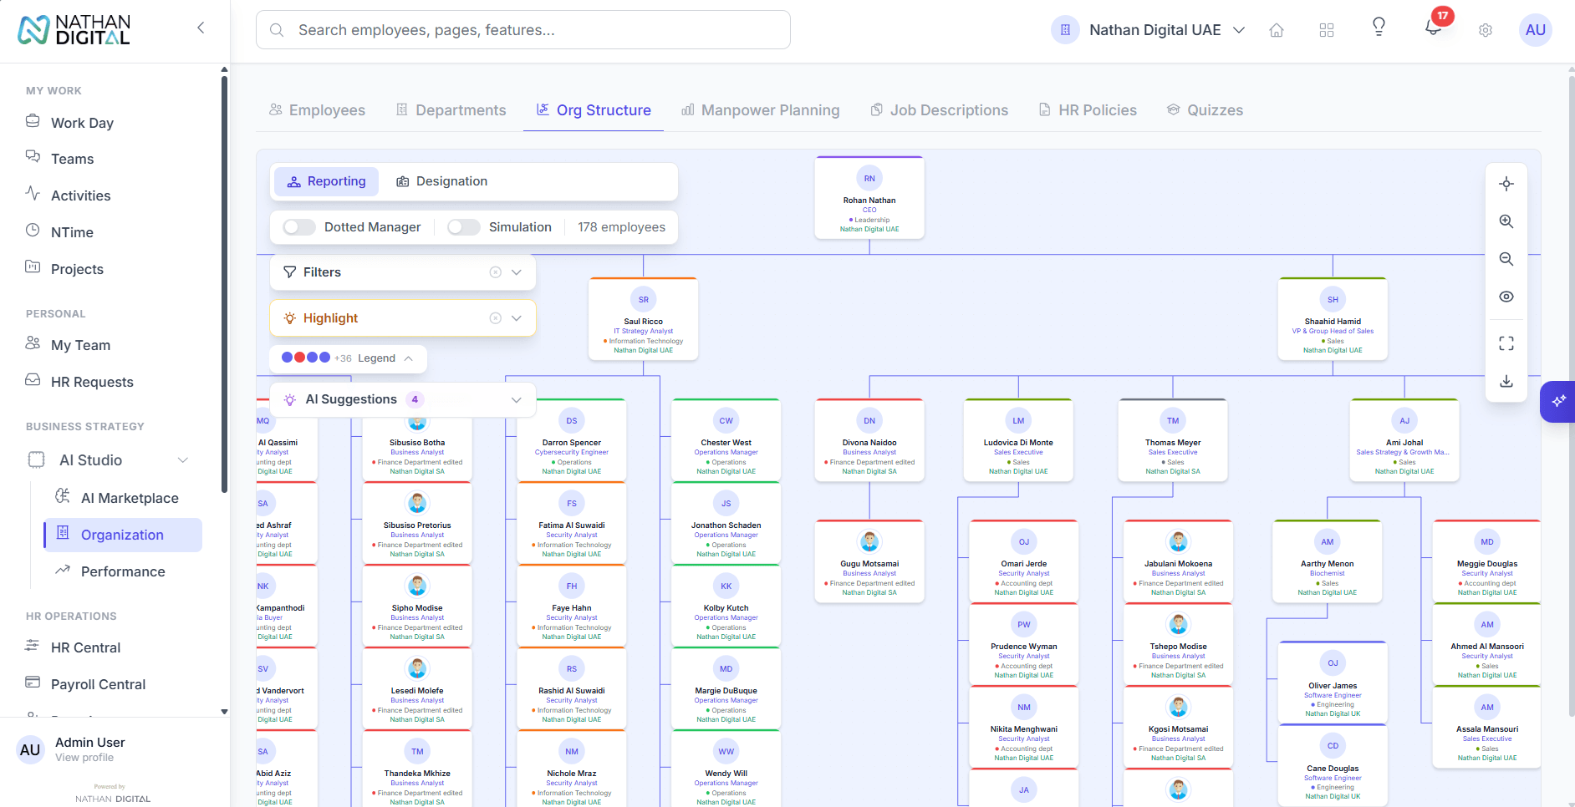This screenshot has height=807, width=1575.
Task: Open the AI sparkle assistant button
Action: 1558,402
